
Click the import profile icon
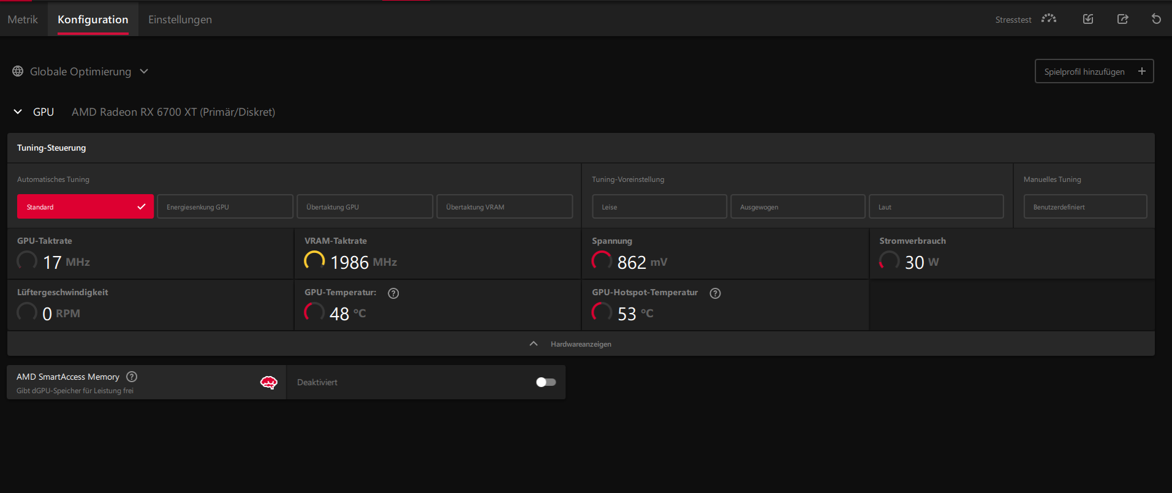coord(1088,19)
